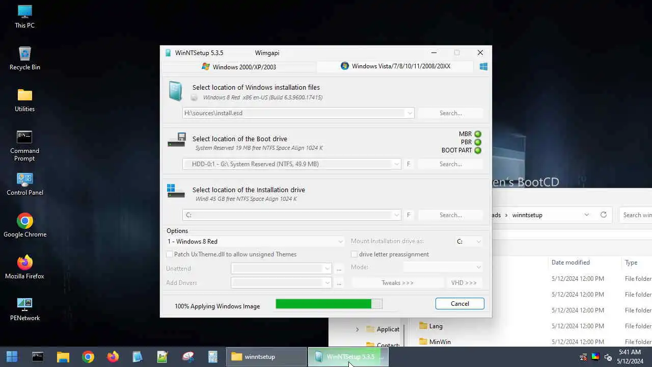Click the blue book icon in taskbar
Screen dimensions: 652x367
(x=138, y=357)
